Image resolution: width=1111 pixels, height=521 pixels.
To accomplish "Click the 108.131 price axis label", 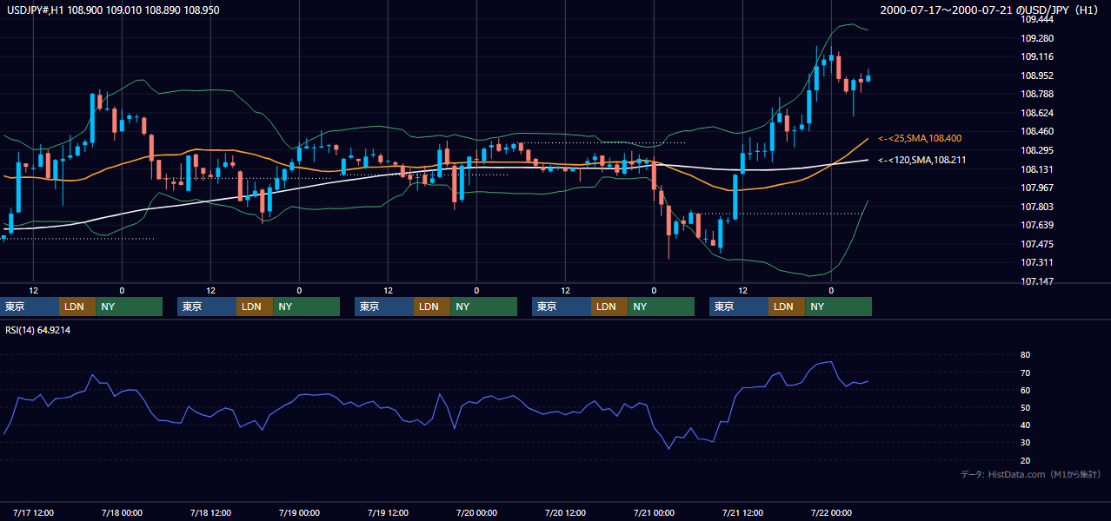I will point(1037,169).
